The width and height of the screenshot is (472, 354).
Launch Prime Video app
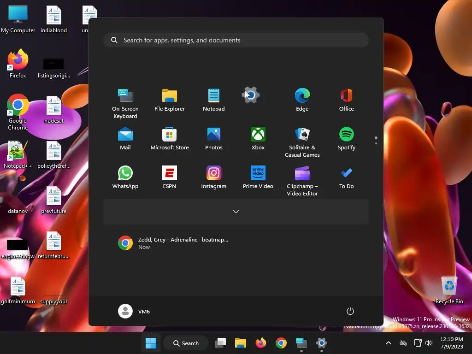258,177
